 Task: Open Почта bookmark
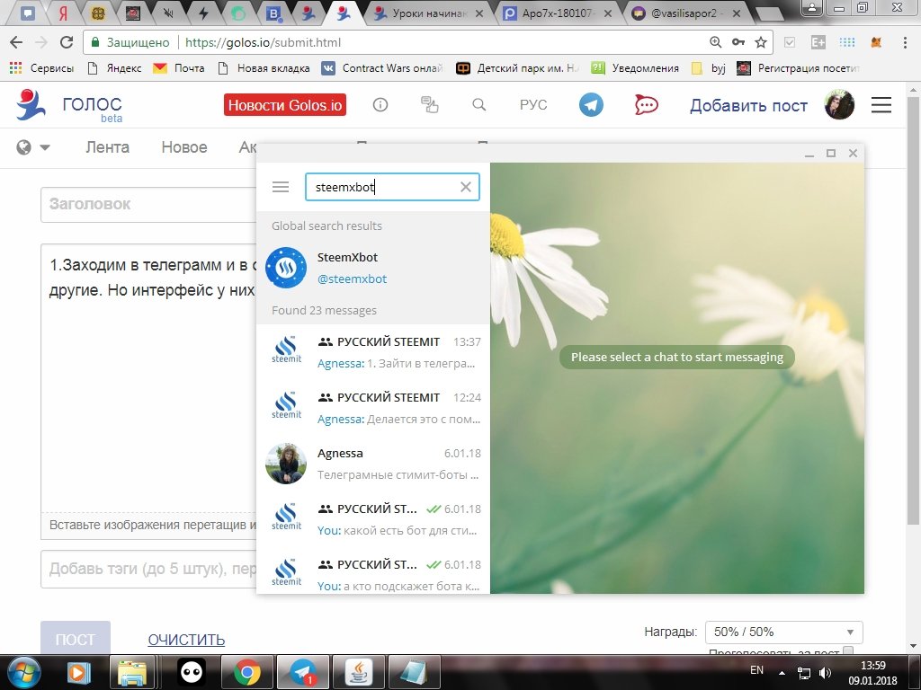179,68
